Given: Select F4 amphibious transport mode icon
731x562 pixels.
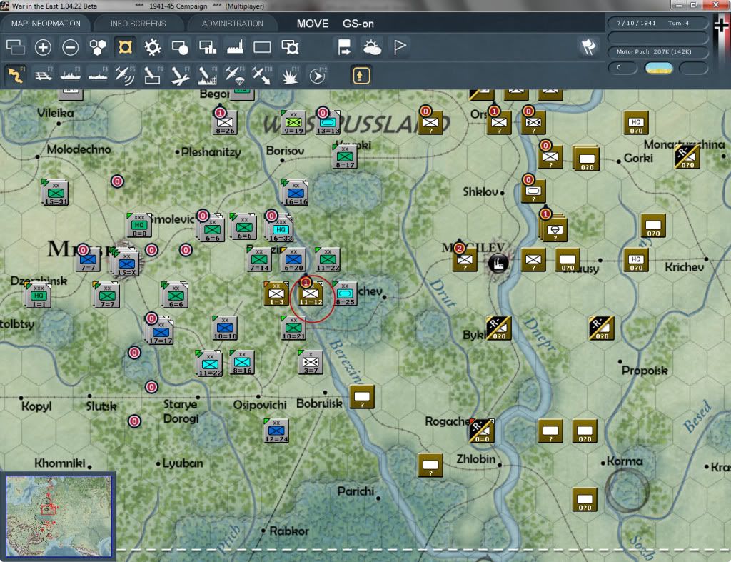Looking at the screenshot, I should coord(98,75).
